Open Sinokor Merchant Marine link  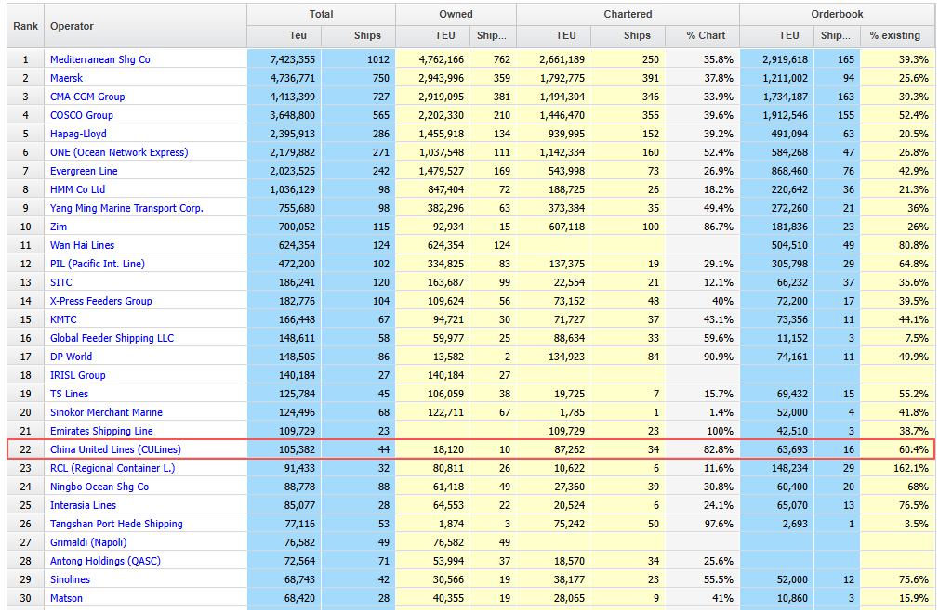point(107,411)
